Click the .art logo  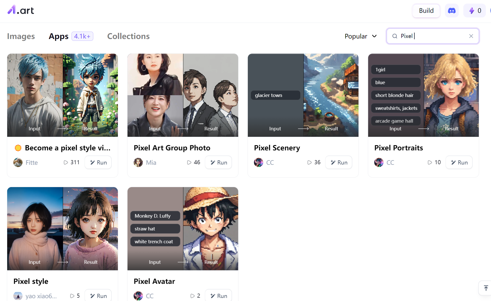coord(21,10)
